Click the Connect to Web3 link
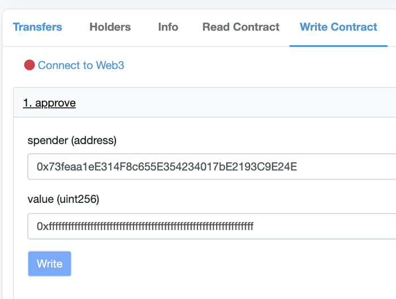 (81, 65)
